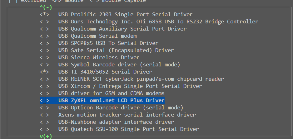293x139 pixels.
Task: Toggle the highlighted ZyXEL omni.net LCD Plus checkbox
Action: 44,100
